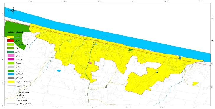
Task: Click the isolated yellow parcel at far east
Action: [195, 83]
